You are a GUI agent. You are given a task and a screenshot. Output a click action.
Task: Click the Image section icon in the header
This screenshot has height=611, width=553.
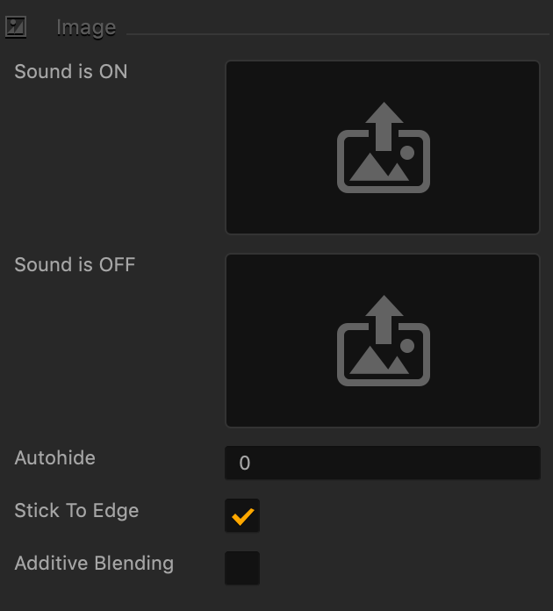[x=16, y=27]
